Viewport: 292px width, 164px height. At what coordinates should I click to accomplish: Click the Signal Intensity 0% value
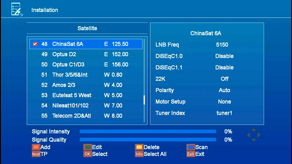(228, 131)
